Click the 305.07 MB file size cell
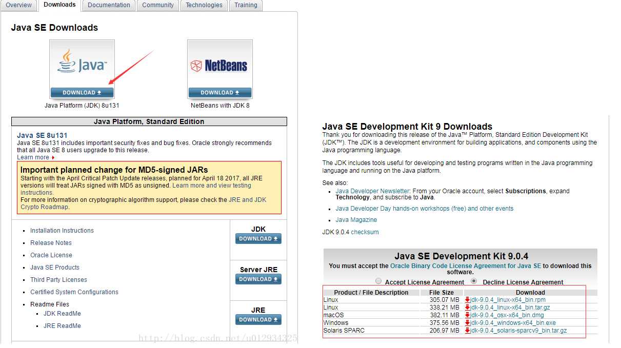Image resolution: width=621 pixels, height=348 pixels. tap(444, 300)
